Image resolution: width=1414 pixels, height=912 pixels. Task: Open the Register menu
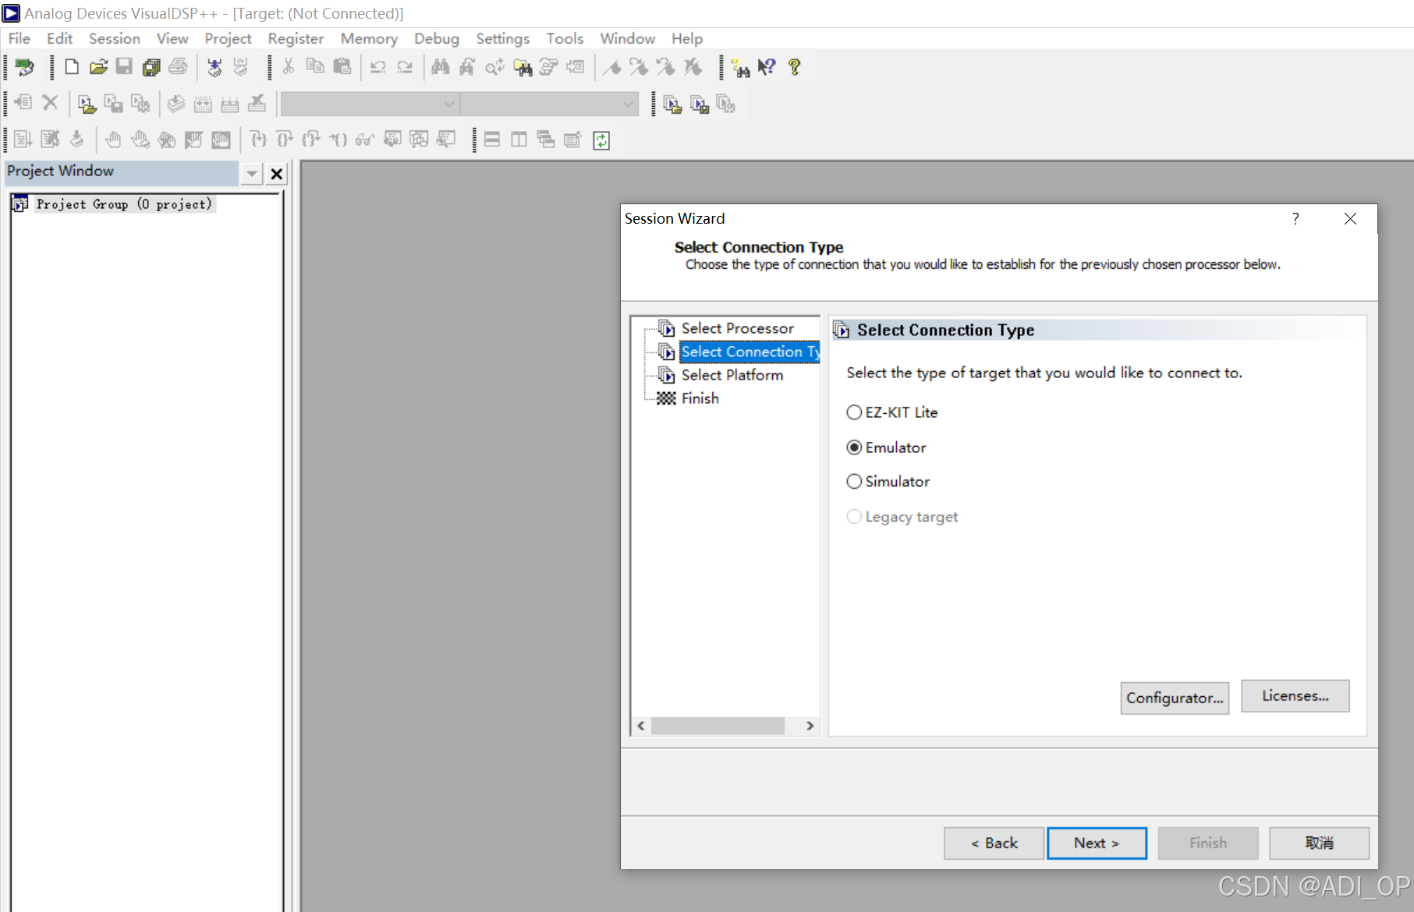pyautogui.click(x=296, y=38)
